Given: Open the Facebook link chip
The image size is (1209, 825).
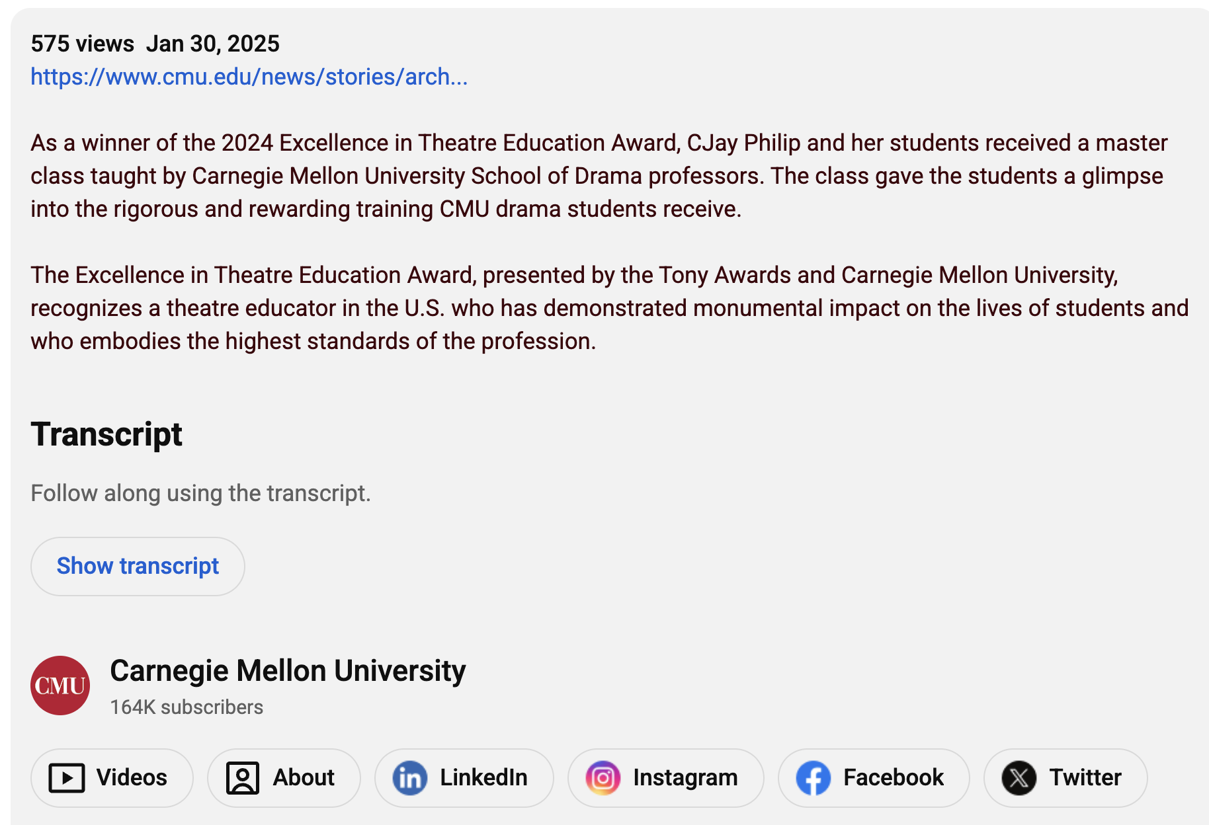Looking at the screenshot, I should pyautogui.click(x=874, y=777).
